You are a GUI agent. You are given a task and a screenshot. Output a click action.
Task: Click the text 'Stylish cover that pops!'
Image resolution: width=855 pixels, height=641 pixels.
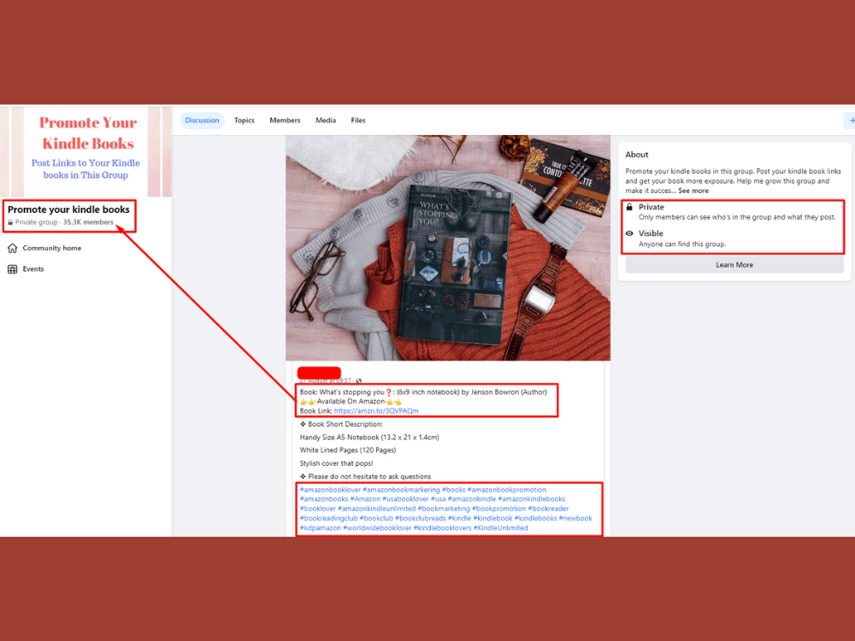(336, 463)
